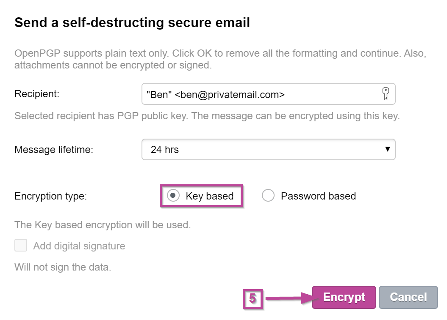This screenshot has height=320, width=447.
Task: Click the "Password based" option text
Action: click(x=318, y=196)
